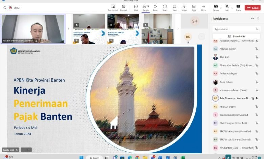Open meeting Notes
Viewport: 264px width, 159px height.
point(184,7)
